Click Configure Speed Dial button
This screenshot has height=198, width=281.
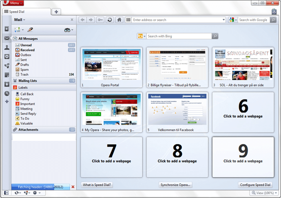coord(255,185)
